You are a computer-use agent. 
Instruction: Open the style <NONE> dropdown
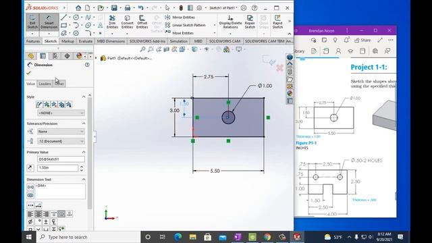(x=61, y=113)
